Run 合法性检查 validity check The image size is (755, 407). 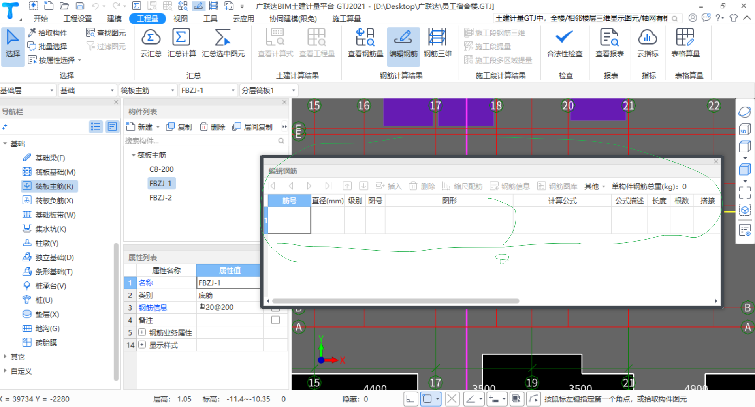[x=565, y=43]
